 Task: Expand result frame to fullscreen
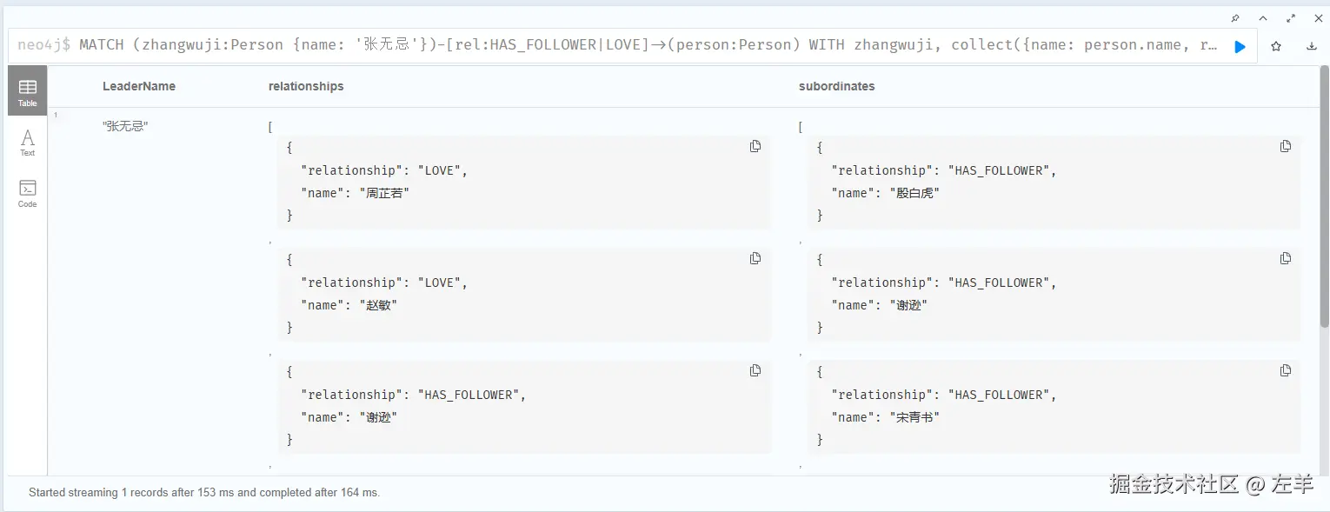[1291, 18]
